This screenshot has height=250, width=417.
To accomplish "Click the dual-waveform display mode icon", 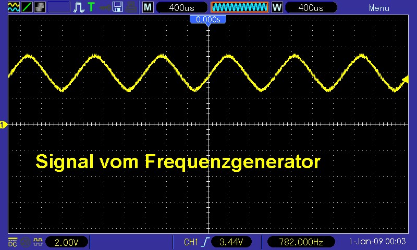I will [x=14, y=7].
